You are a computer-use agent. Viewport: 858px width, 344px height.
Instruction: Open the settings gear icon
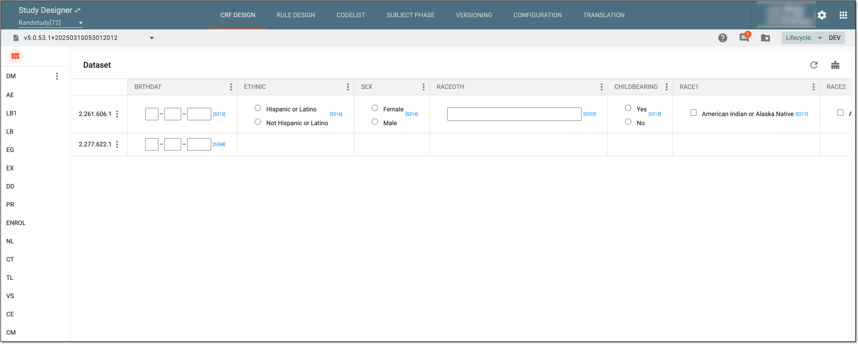pos(822,15)
